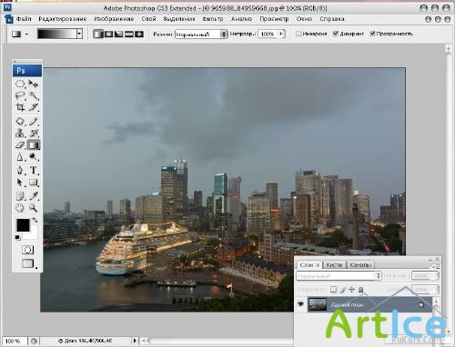455x347 pixels.
Task: Select the Pen tool
Action: coord(20,170)
